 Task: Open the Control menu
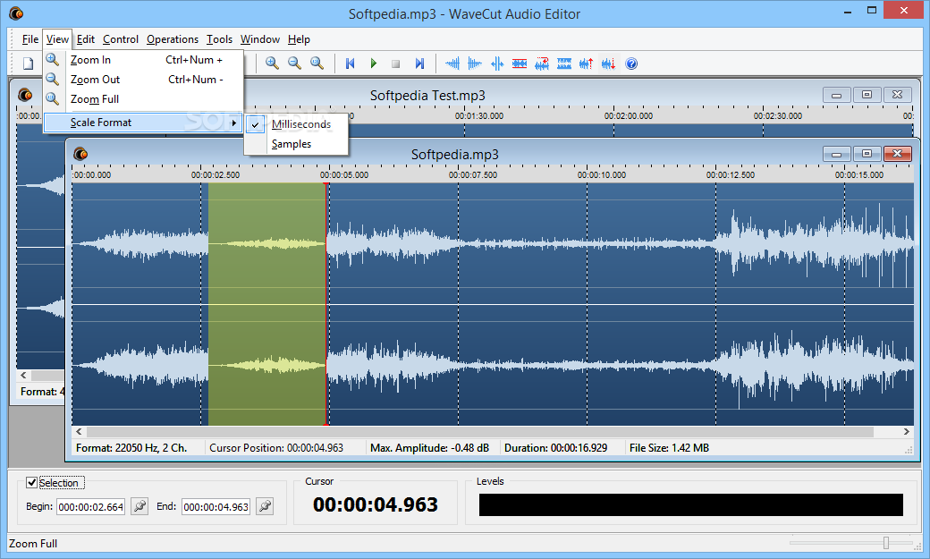click(121, 39)
